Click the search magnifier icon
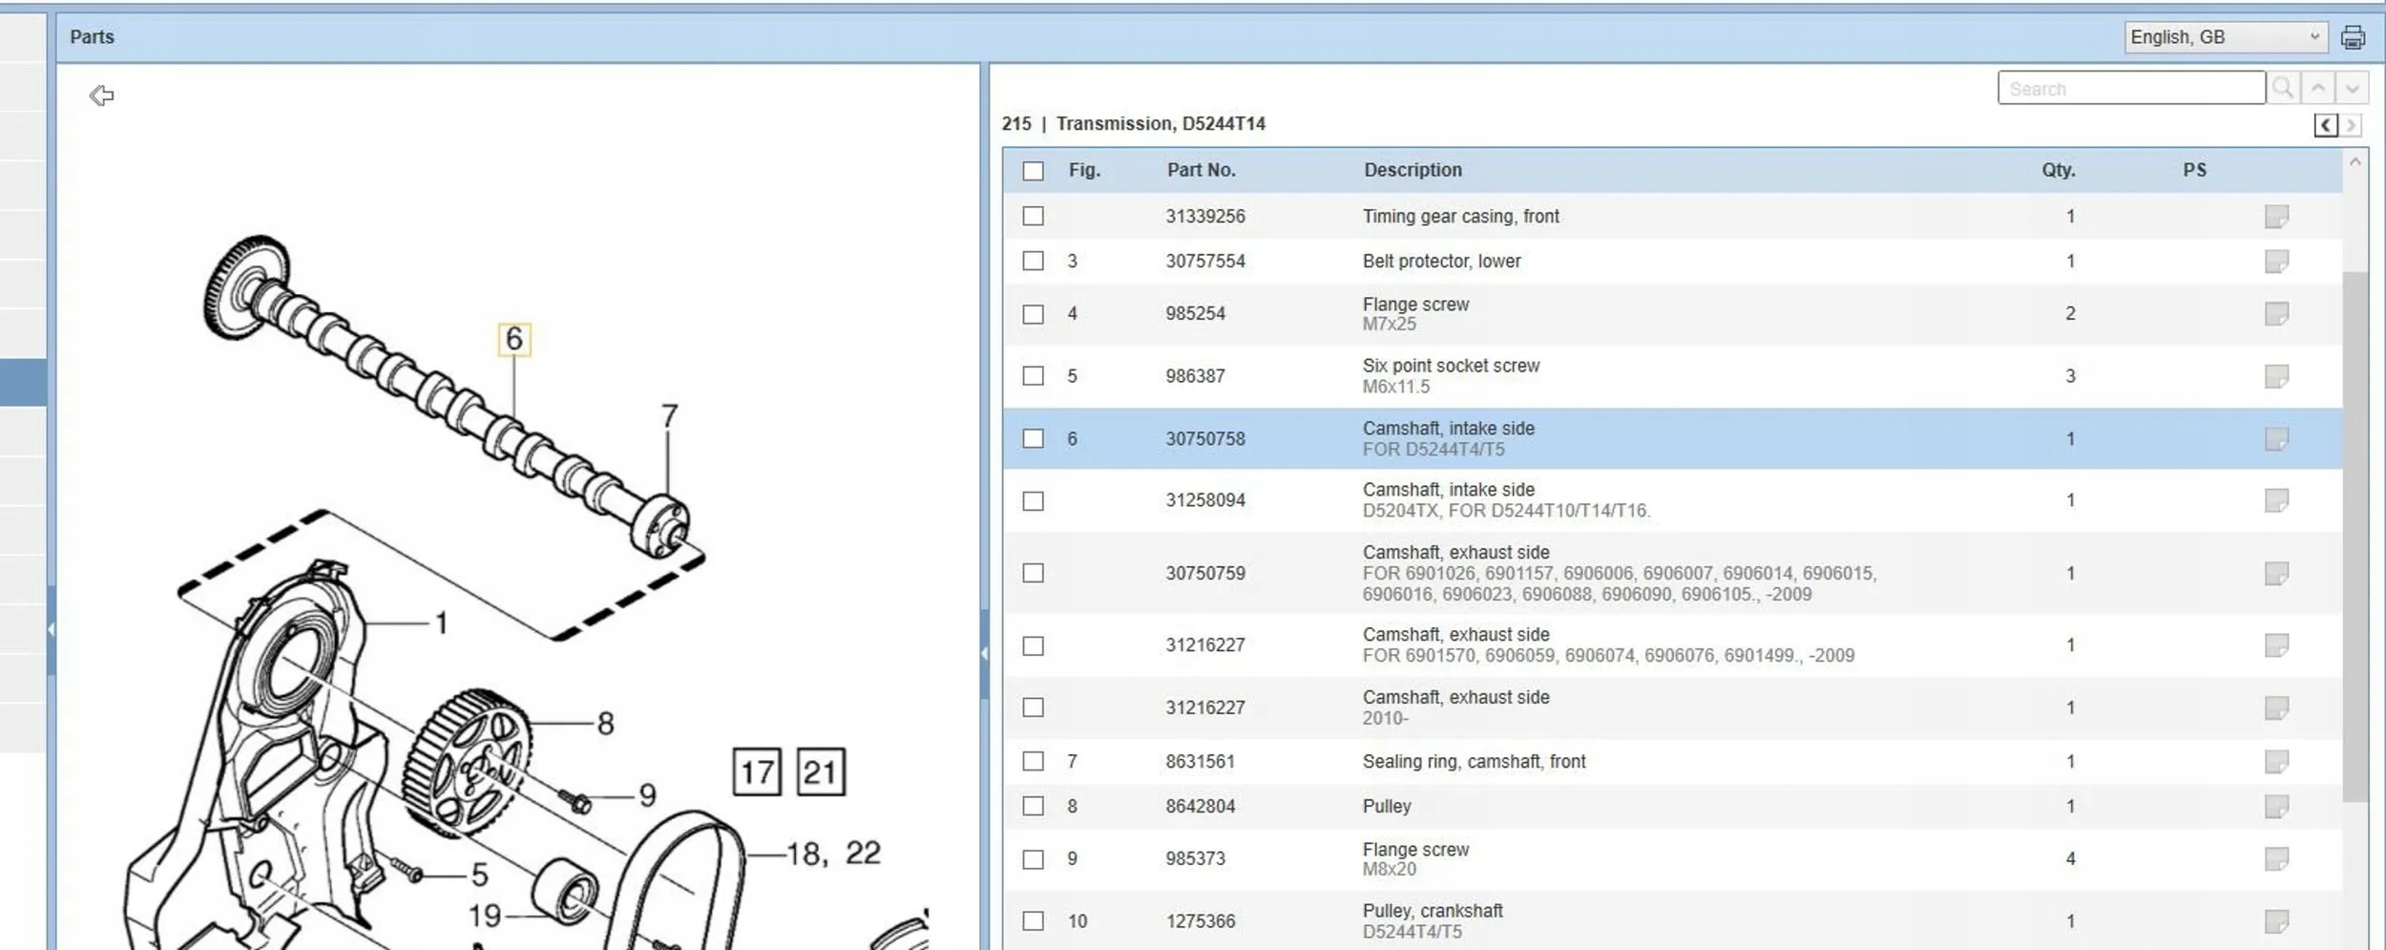The image size is (2386, 950). click(2283, 89)
